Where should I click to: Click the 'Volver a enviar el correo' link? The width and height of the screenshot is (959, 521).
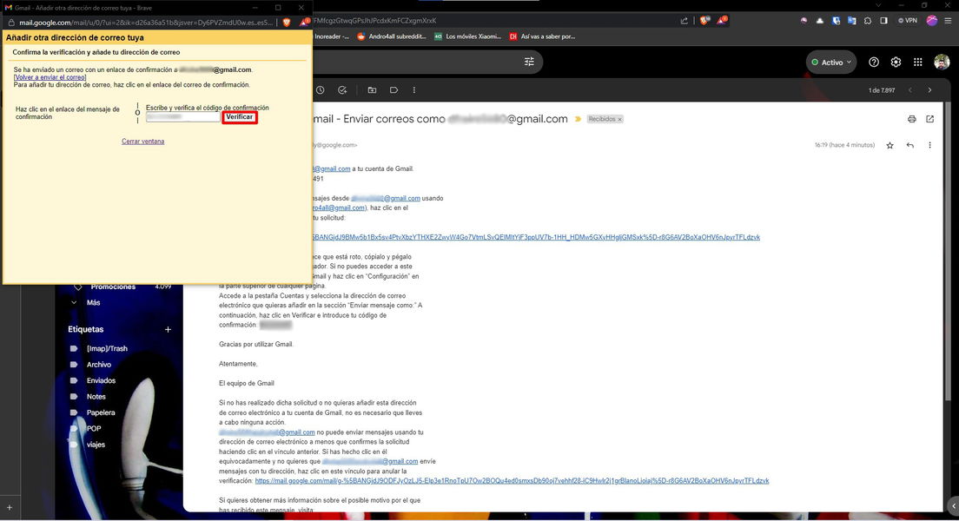pos(50,77)
